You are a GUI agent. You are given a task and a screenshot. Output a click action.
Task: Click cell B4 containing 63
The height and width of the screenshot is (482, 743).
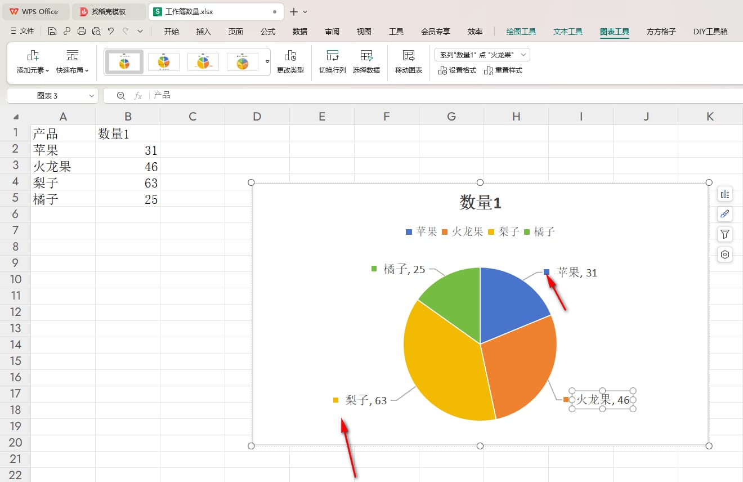[128, 183]
